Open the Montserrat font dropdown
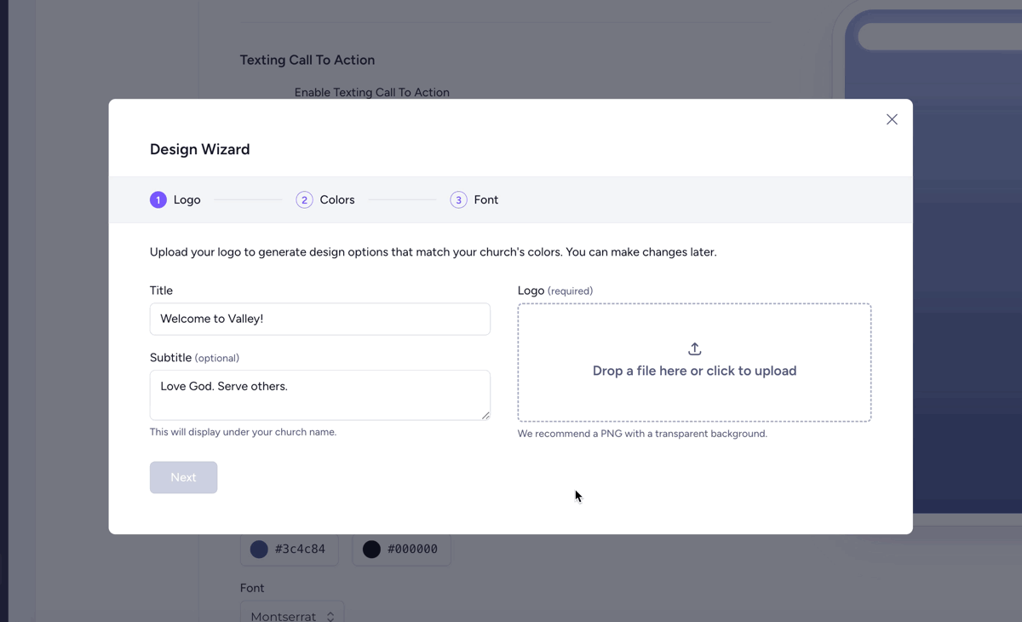The image size is (1022, 622). (x=292, y=614)
